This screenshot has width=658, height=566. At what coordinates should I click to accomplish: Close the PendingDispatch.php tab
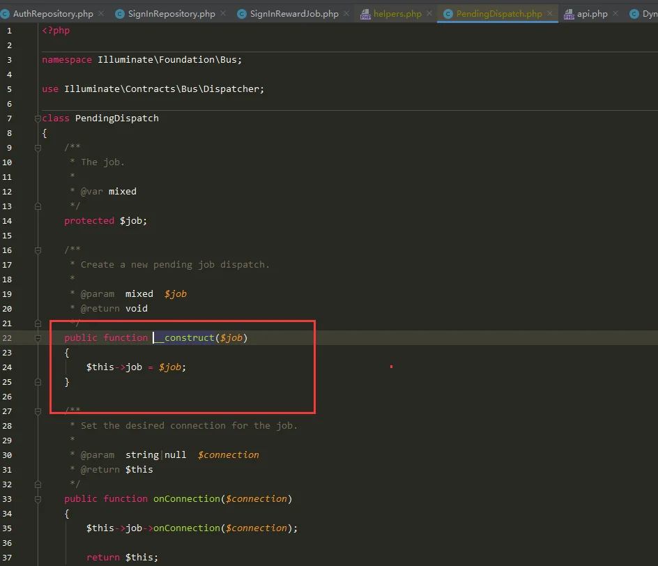tap(550, 14)
